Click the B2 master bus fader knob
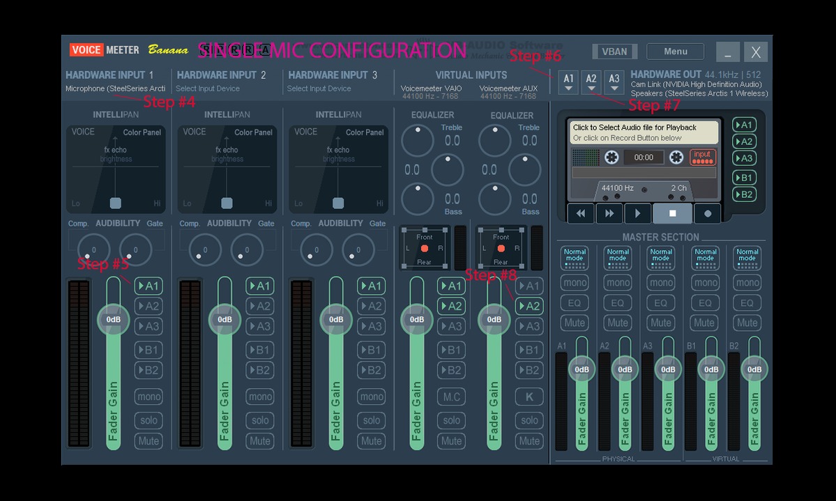 tap(754, 369)
